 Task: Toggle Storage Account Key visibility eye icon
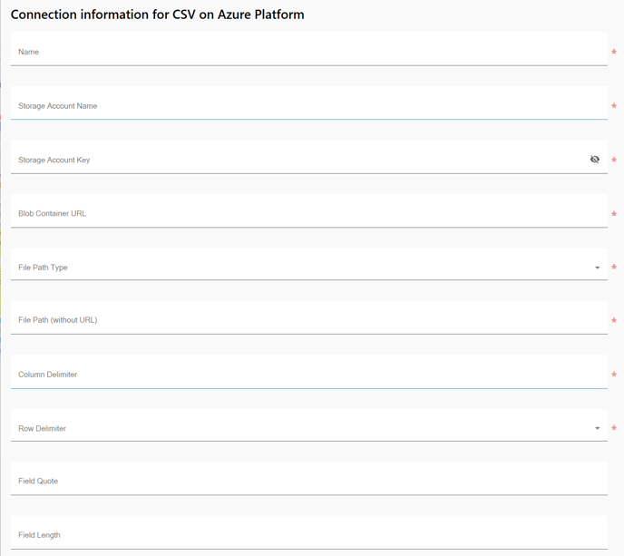(x=595, y=160)
